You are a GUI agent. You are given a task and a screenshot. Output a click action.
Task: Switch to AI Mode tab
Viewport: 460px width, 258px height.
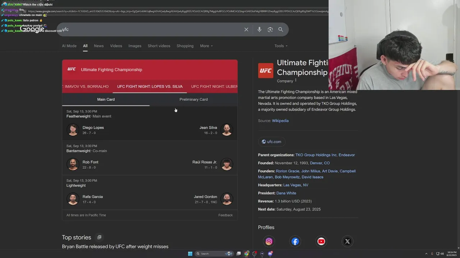[69, 46]
